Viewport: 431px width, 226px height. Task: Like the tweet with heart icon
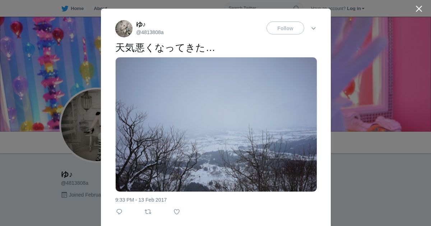coord(177,212)
